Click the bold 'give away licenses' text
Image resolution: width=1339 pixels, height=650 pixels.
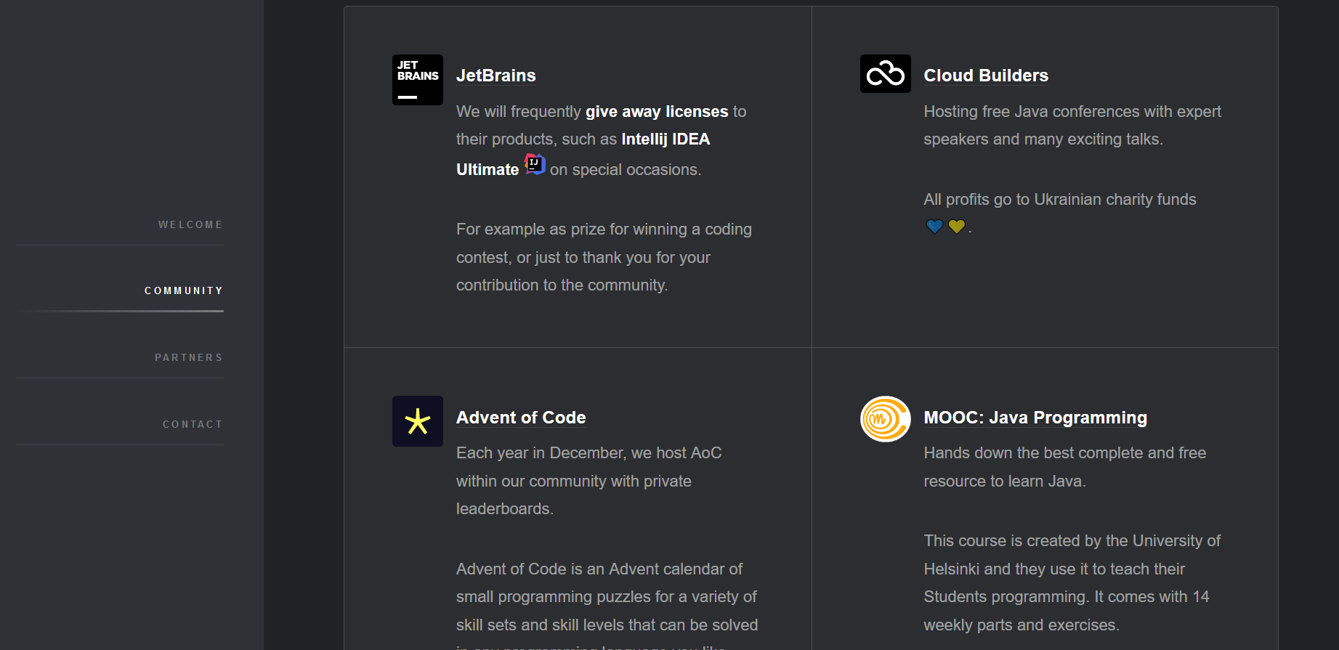(657, 111)
